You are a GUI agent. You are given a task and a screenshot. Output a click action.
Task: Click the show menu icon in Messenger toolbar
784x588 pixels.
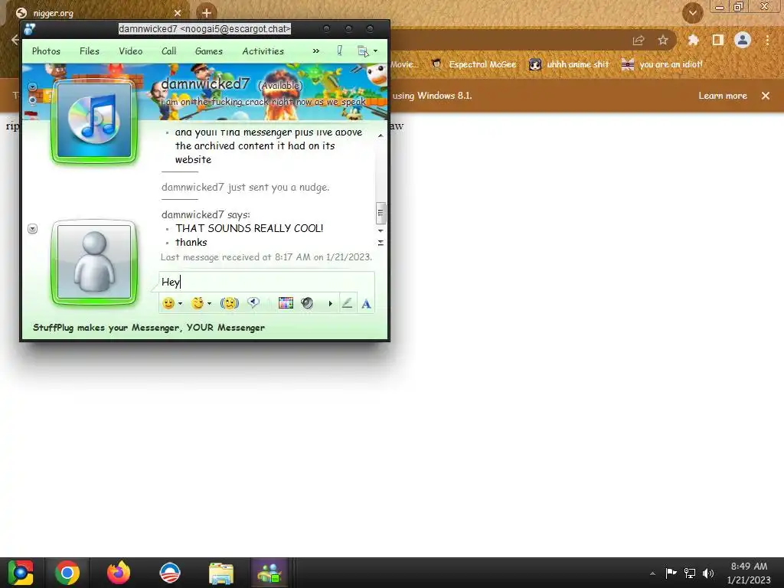pyautogui.click(x=363, y=51)
